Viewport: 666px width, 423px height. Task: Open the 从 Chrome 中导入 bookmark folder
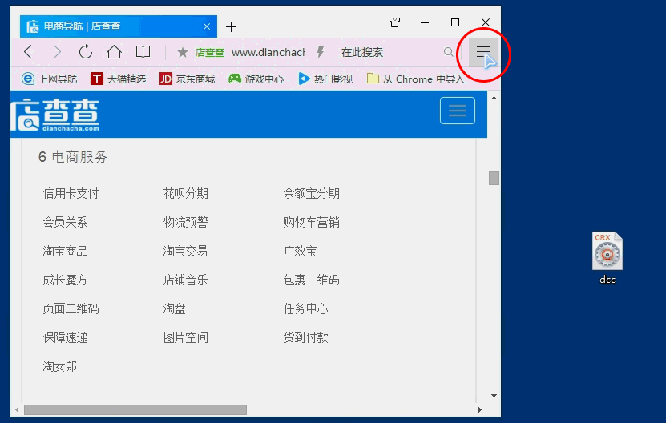click(416, 79)
